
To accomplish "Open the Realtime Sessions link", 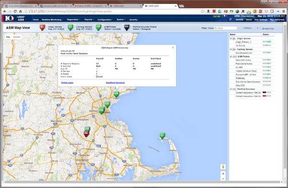I will (x=115, y=82).
